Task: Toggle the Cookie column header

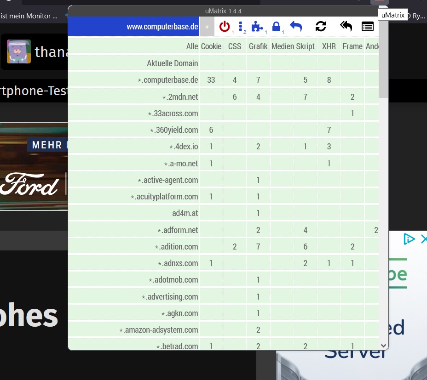Action: tap(211, 46)
